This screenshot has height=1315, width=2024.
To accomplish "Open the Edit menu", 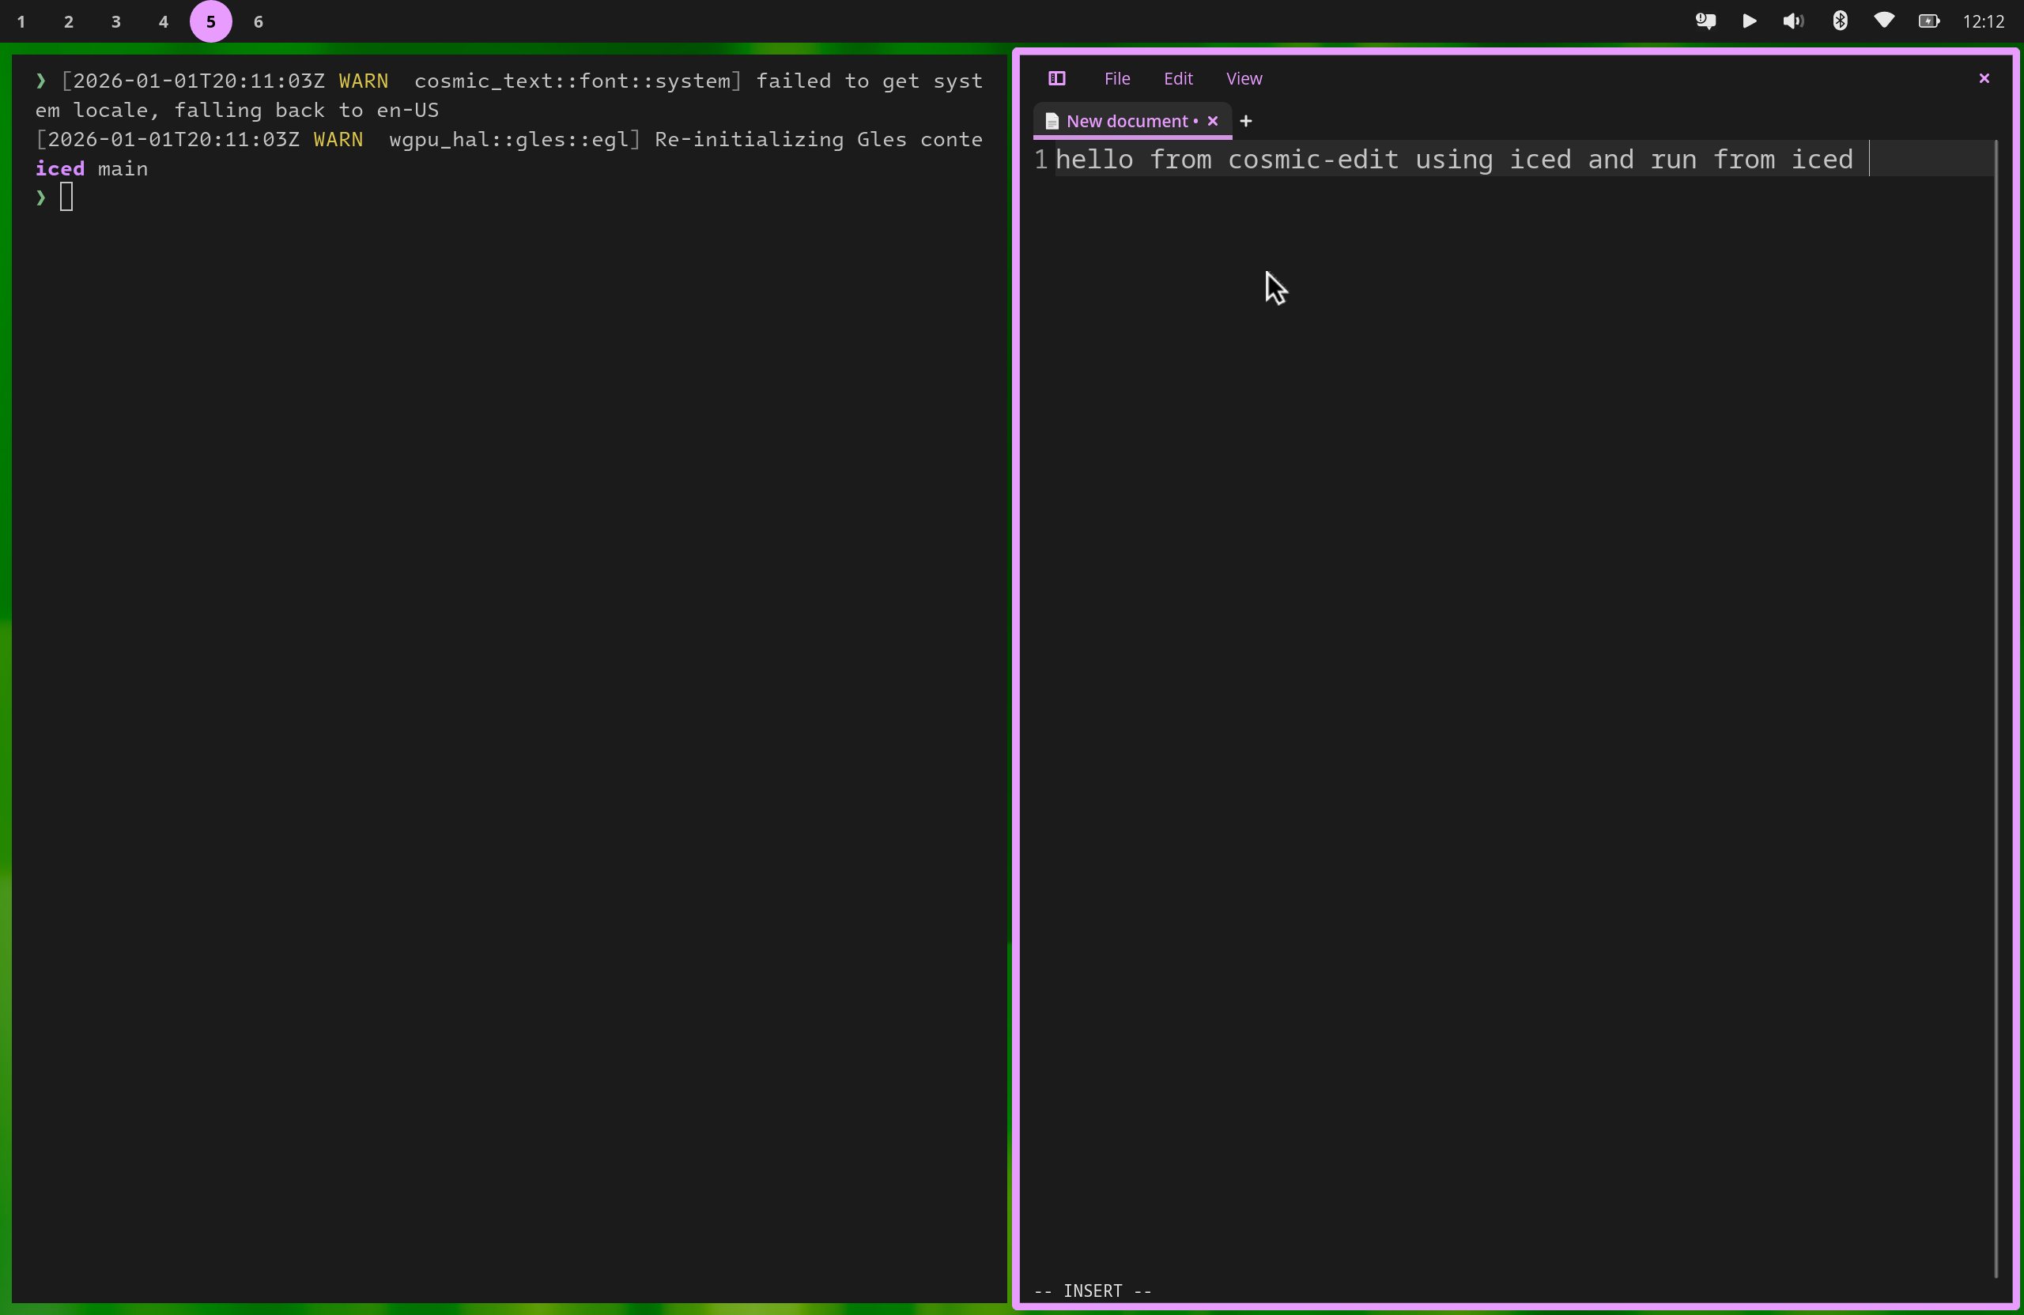I will coord(1178,78).
